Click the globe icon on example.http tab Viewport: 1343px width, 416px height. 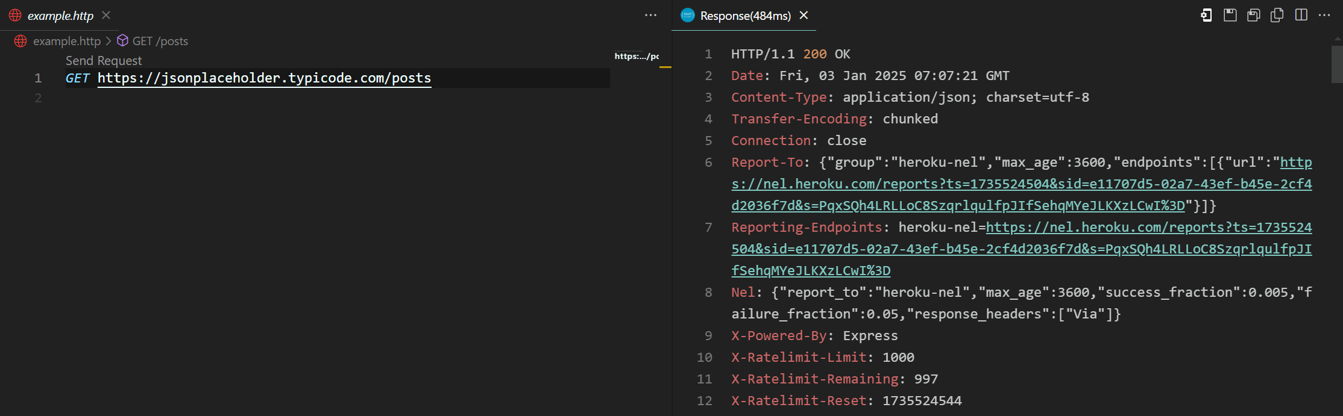tap(15, 16)
